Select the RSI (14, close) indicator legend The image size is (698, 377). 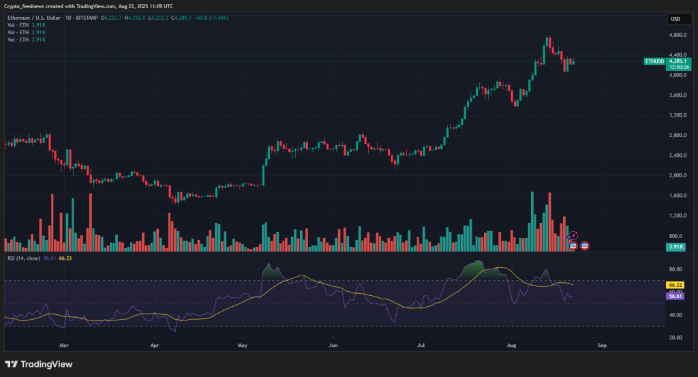[23, 258]
